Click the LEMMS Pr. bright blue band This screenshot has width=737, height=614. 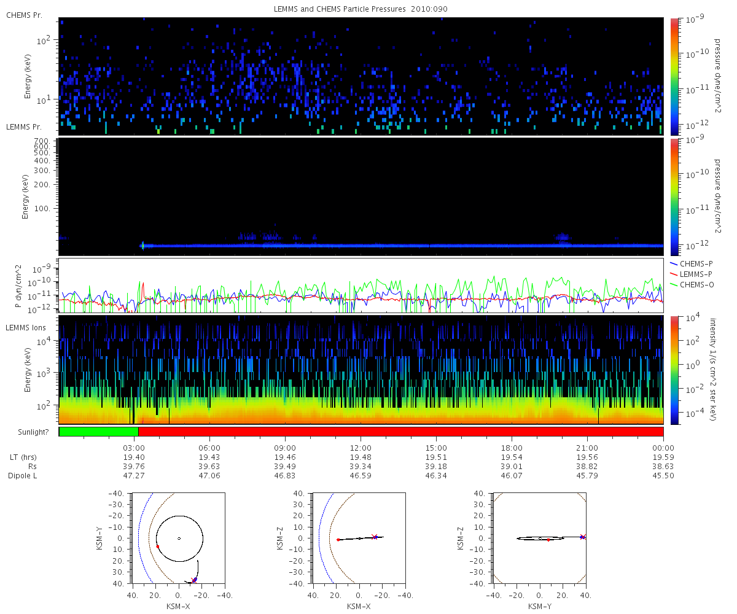(x=403, y=246)
